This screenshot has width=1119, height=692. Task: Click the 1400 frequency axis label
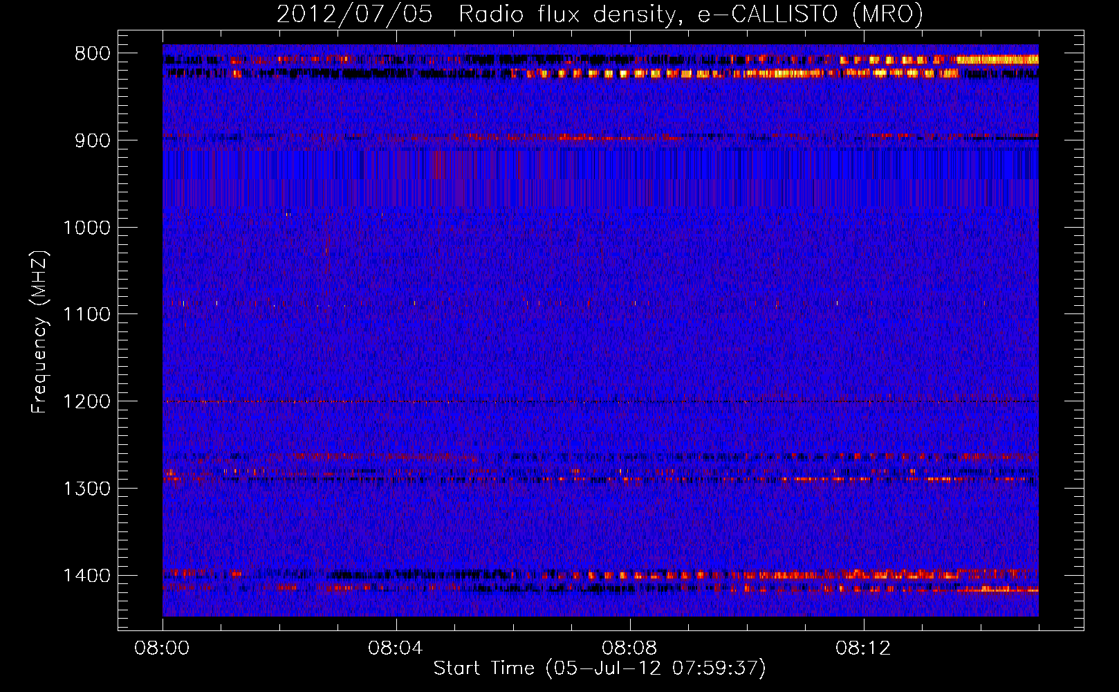click(86, 576)
